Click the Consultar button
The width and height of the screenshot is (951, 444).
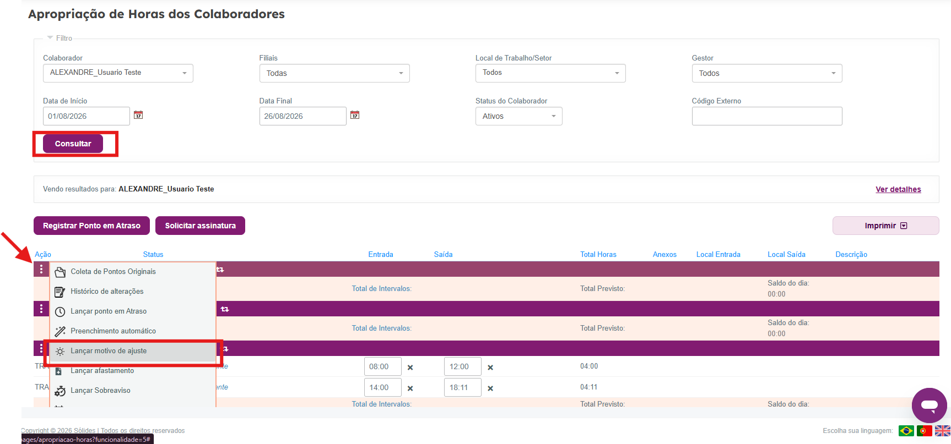[x=73, y=144]
